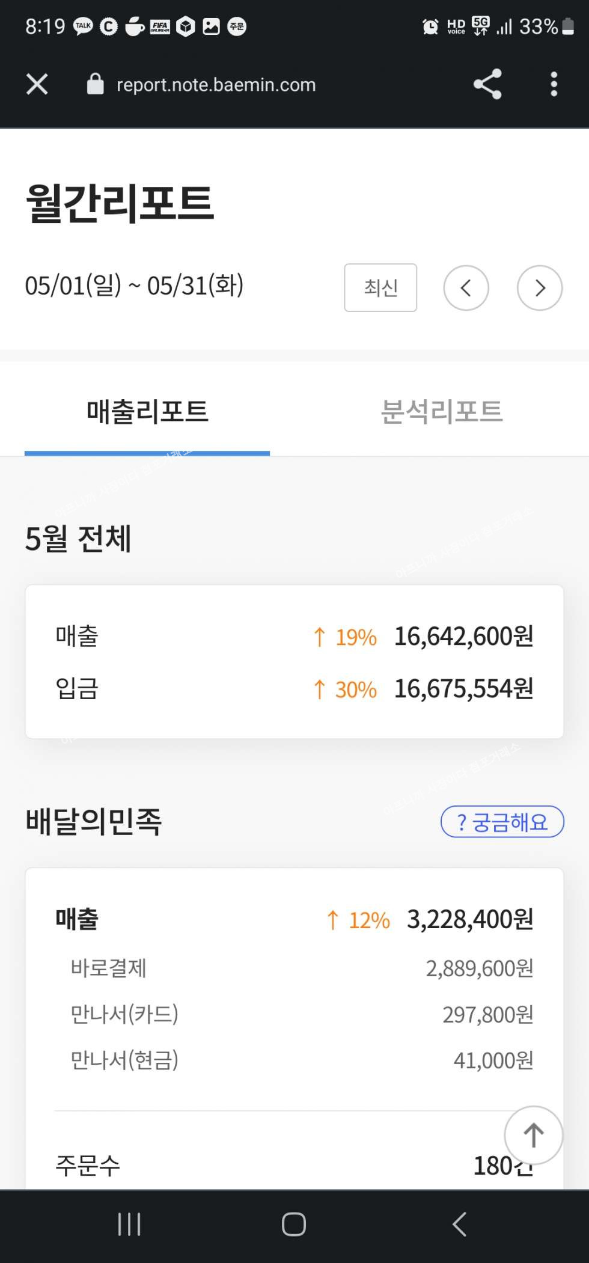
Task: Tap the FIFA Online notification icon
Action: (160, 26)
